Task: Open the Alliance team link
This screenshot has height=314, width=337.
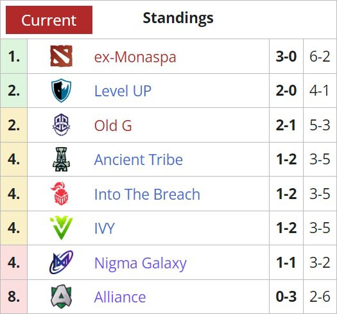Action: tap(120, 297)
